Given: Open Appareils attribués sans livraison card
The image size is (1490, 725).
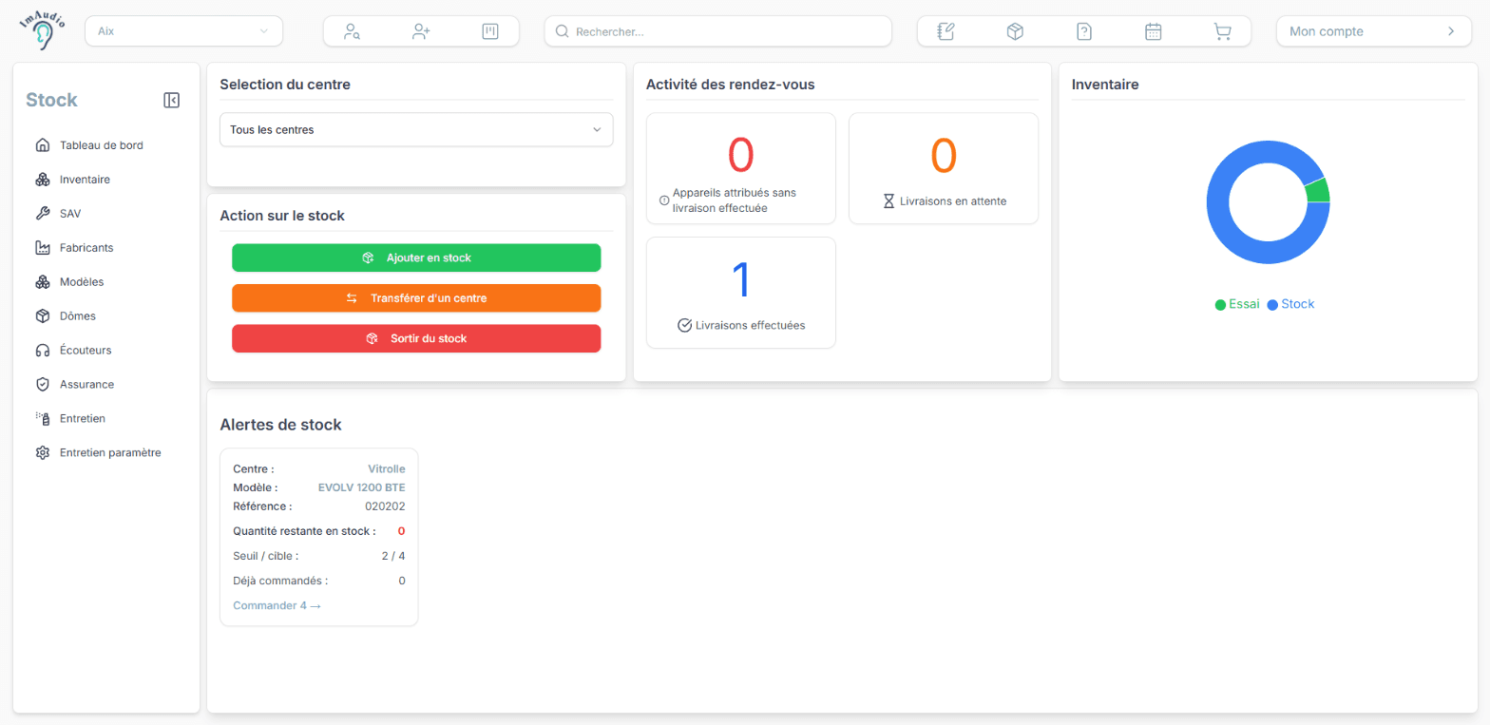Looking at the screenshot, I should [741, 168].
